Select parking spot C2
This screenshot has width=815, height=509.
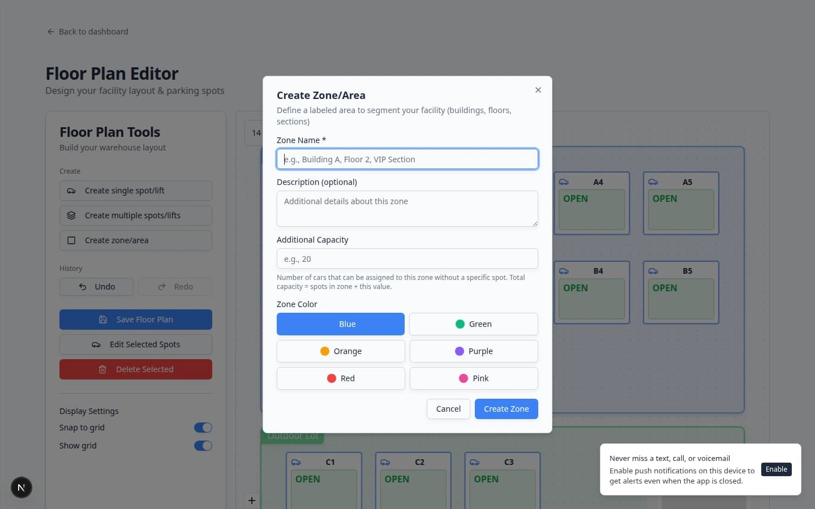click(x=414, y=481)
